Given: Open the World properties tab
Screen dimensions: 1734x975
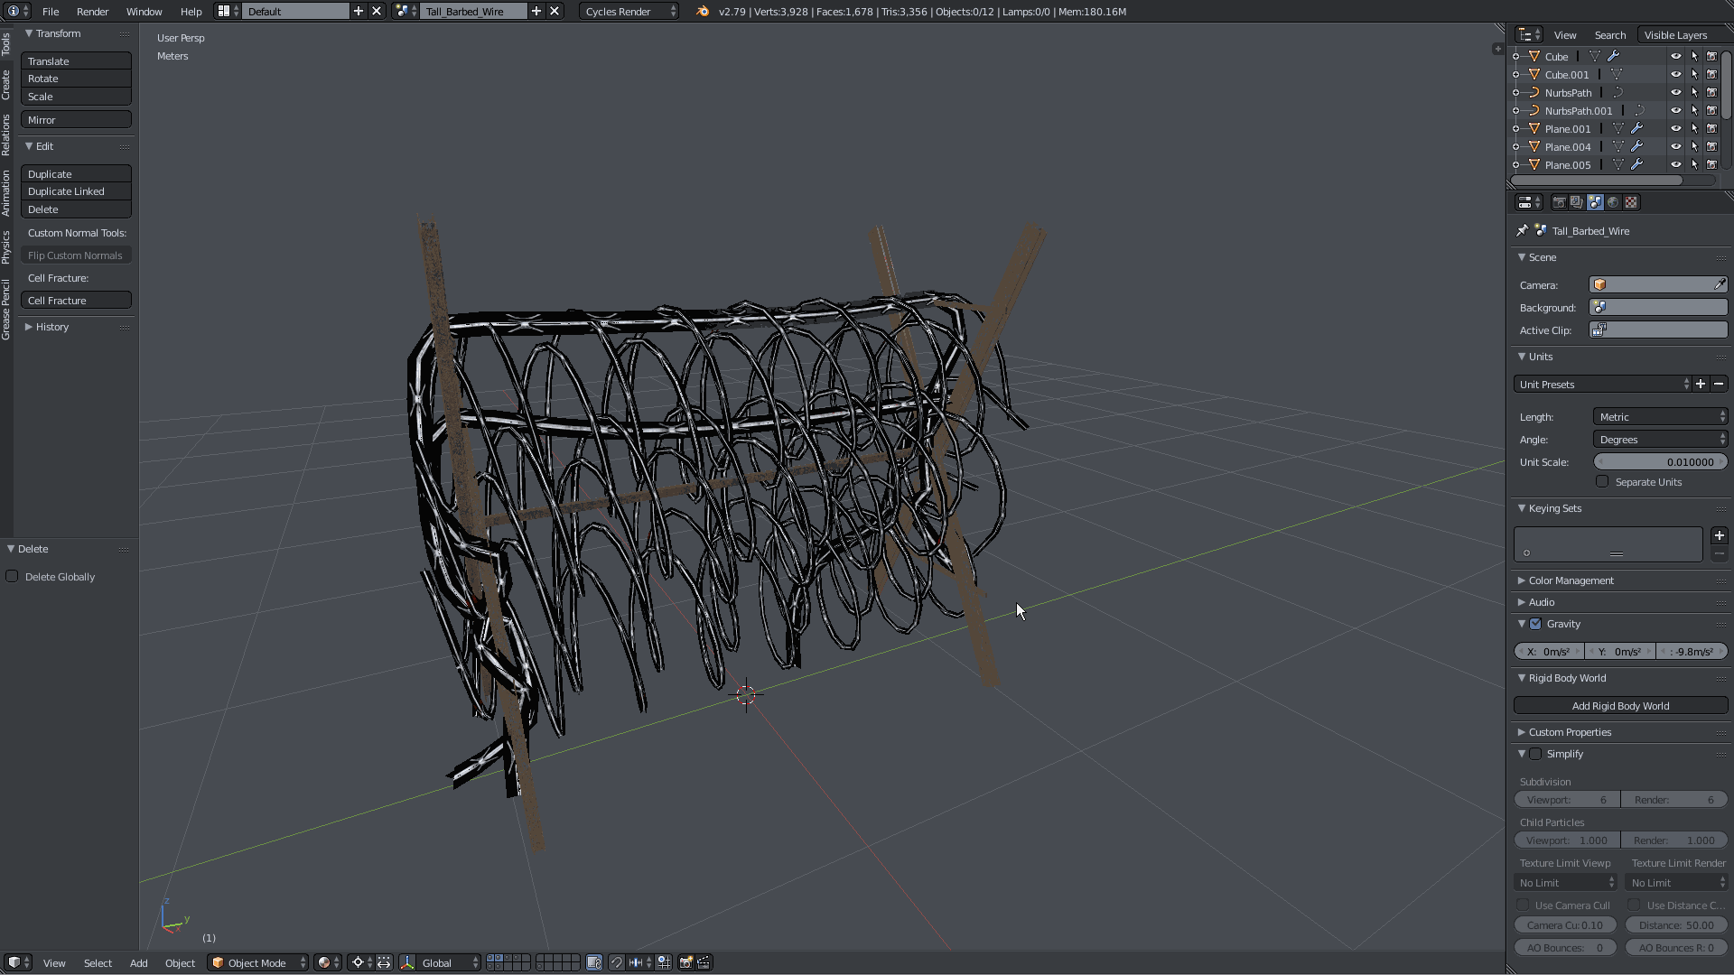Looking at the screenshot, I should click(1613, 202).
